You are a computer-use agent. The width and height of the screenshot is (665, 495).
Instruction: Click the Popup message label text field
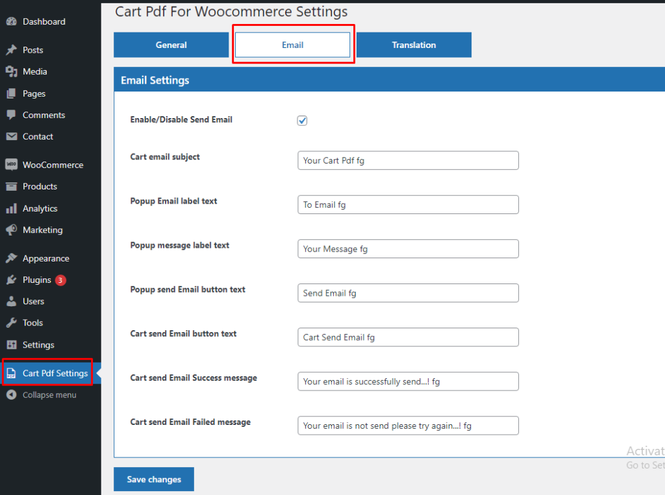coord(408,248)
